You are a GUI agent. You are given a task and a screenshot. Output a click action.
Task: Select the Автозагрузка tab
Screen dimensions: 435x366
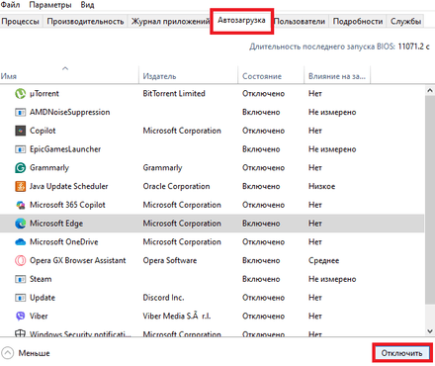pos(241,21)
